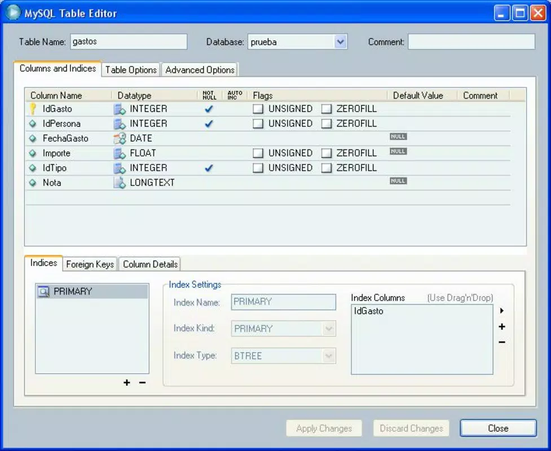Click the LONGTEXT datatype text for Nota

152,183
